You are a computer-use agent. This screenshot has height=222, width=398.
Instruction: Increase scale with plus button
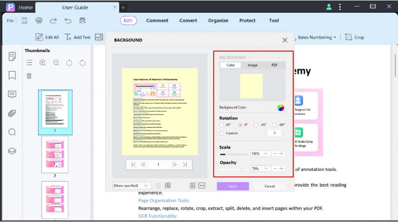282,154
